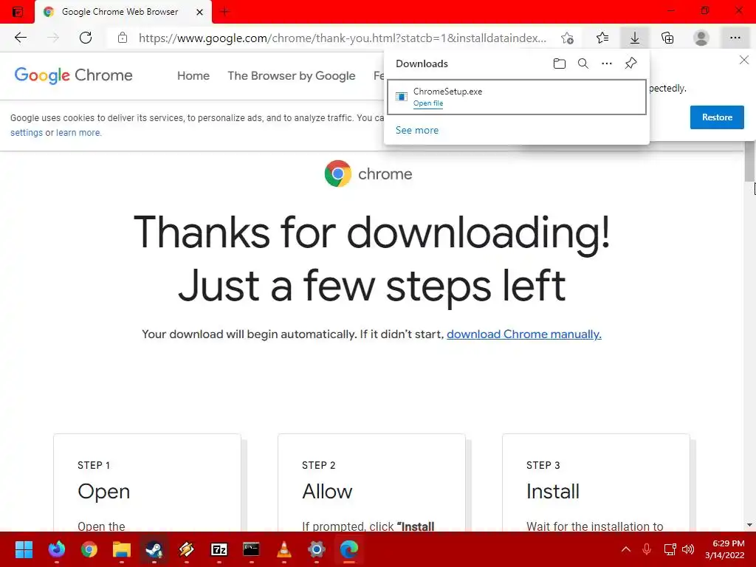Open the cookie settings link
The height and width of the screenshot is (567, 756).
tap(27, 133)
